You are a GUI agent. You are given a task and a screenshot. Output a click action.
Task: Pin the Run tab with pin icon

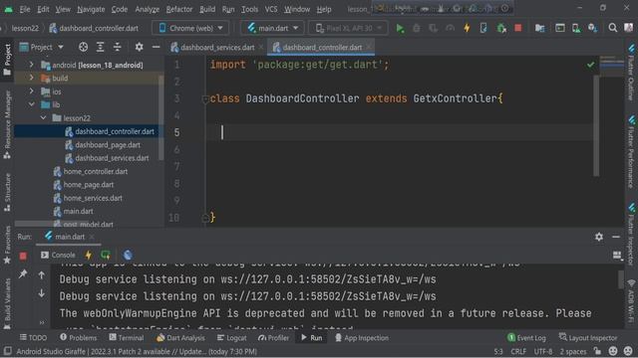(23, 274)
